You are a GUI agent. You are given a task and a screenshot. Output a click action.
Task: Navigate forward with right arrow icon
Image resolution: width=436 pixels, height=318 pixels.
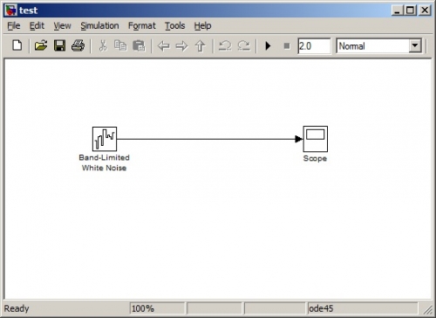coord(182,46)
